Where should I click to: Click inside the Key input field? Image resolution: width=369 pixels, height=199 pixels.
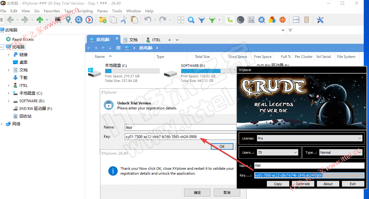point(173,136)
